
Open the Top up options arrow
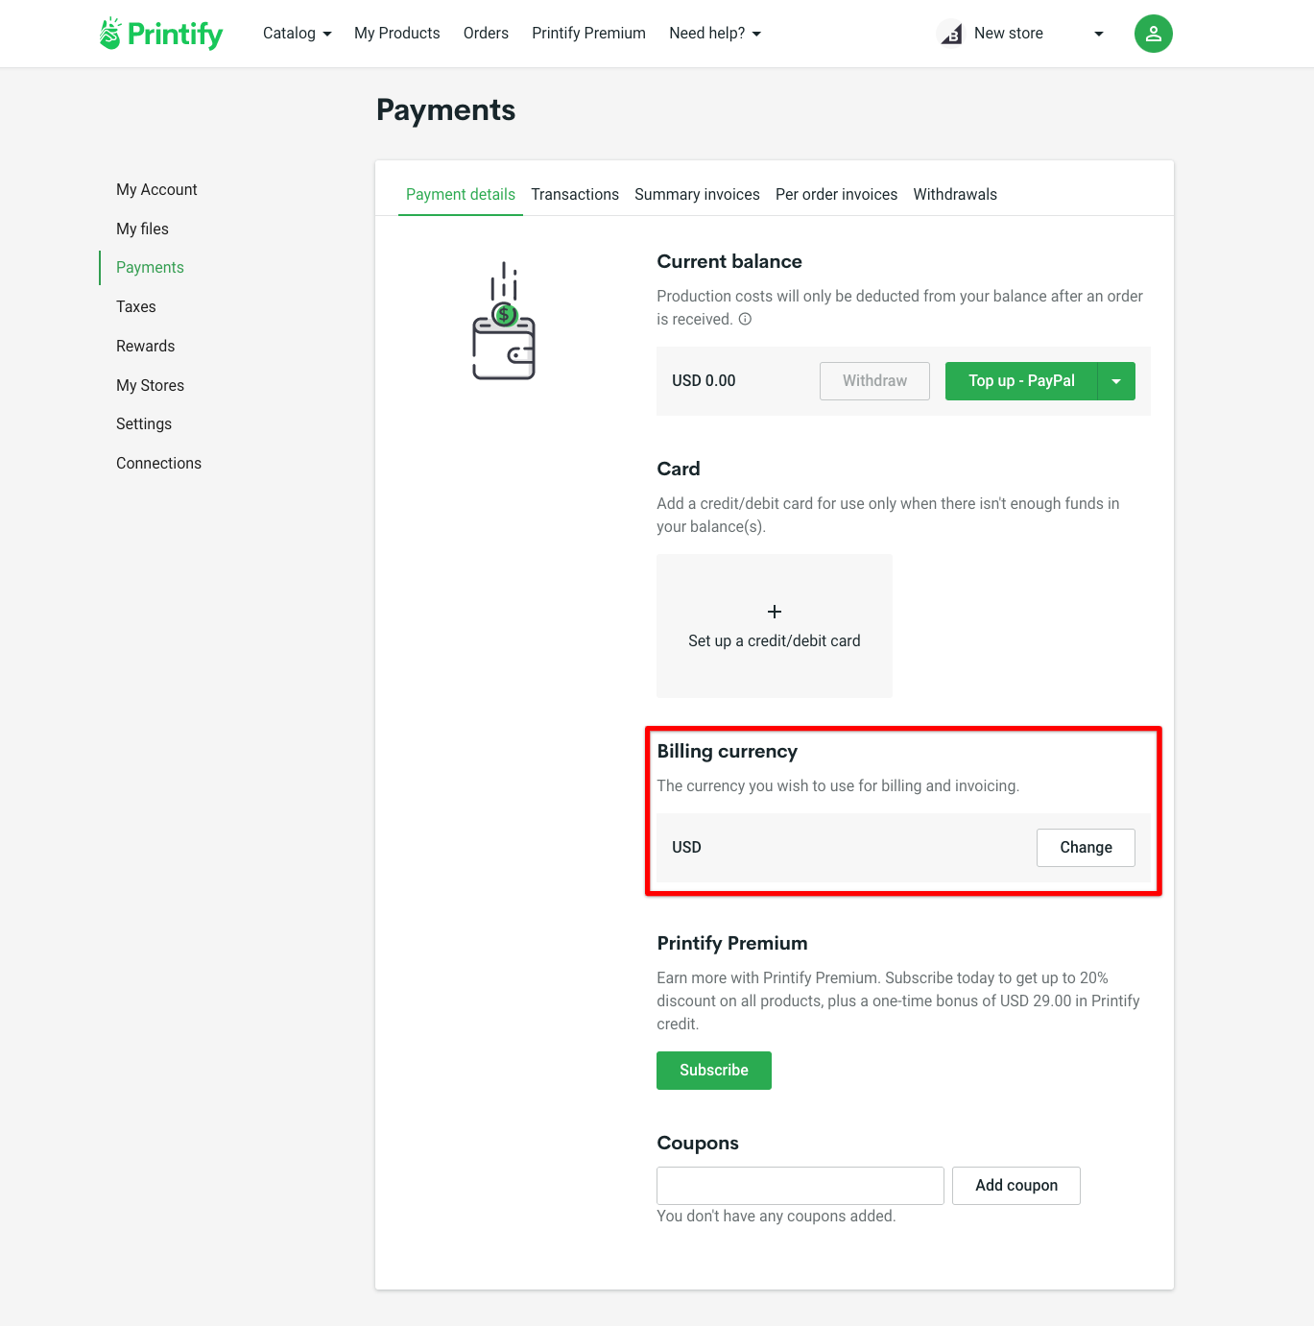(x=1116, y=381)
